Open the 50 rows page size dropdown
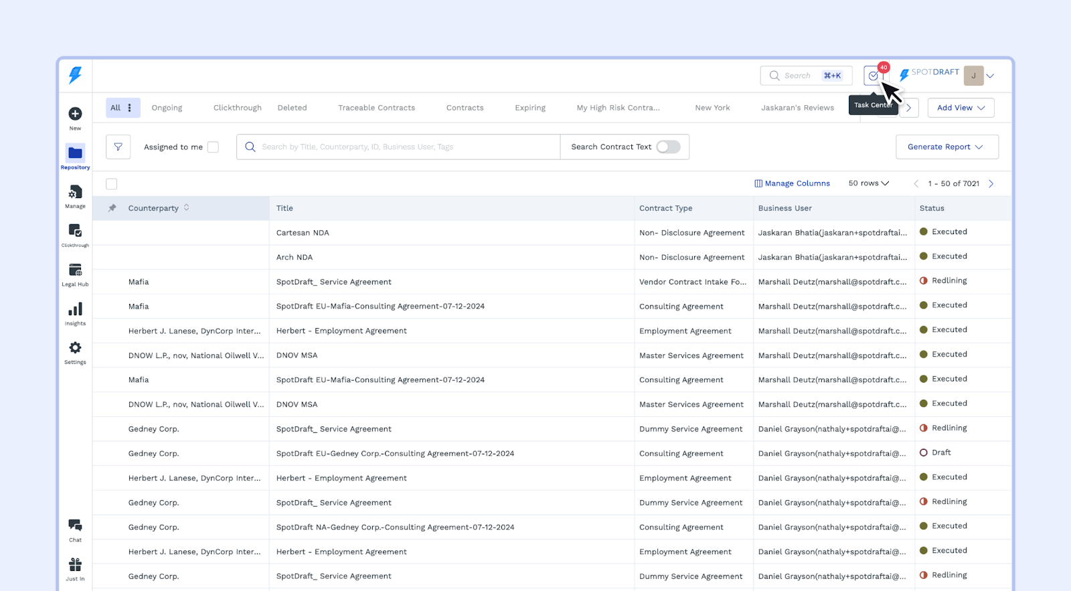1071x591 pixels. coord(868,183)
